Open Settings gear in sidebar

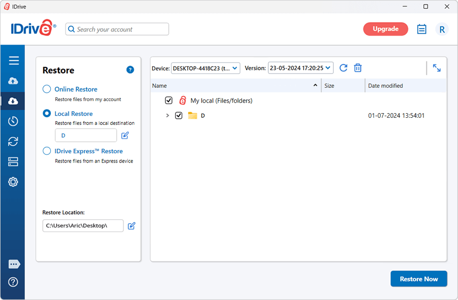coord(13,182)
